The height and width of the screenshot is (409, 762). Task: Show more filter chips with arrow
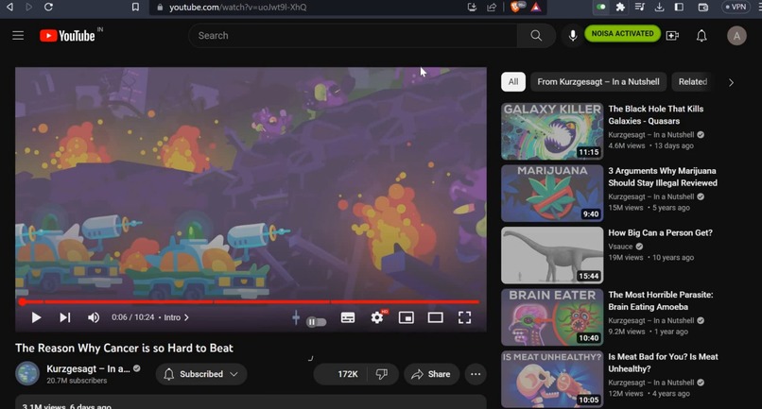tap(731, 82)
